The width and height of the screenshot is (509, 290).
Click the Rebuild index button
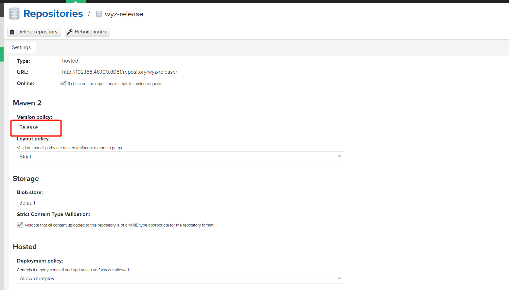tap(87, 31)
